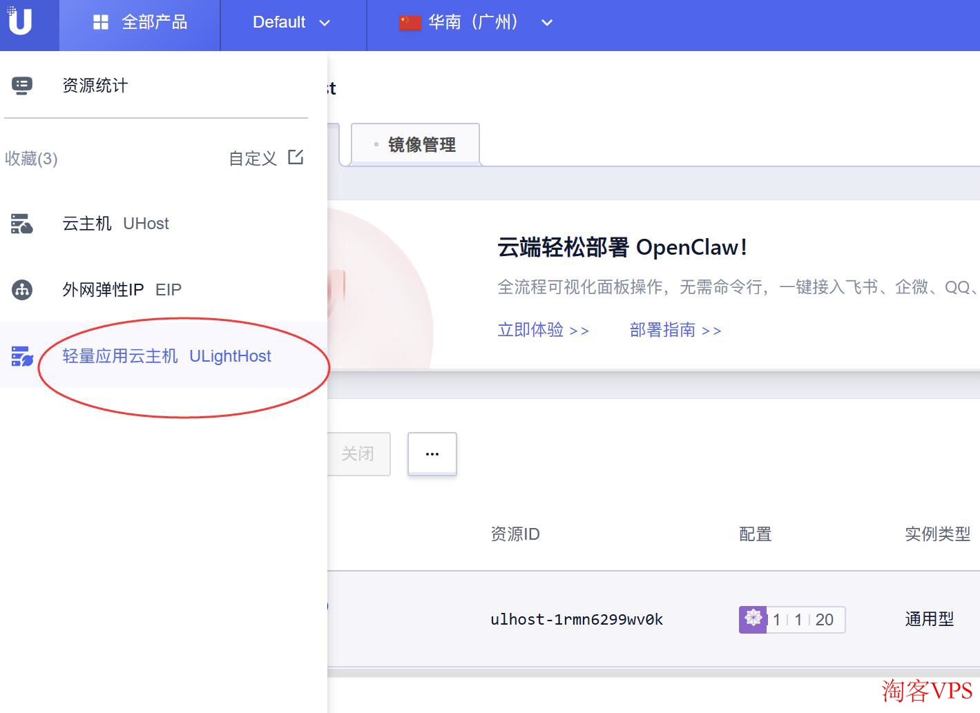This screenshot has height=713, width=980.
Task: Click the 云端轻松部署 OpenClaw! banner title
Action: (622, 247)
